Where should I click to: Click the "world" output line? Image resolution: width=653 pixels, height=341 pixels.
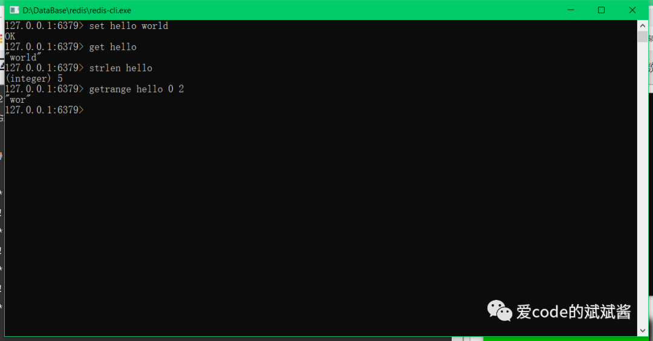pyautogui.click(x=24, y=57)
